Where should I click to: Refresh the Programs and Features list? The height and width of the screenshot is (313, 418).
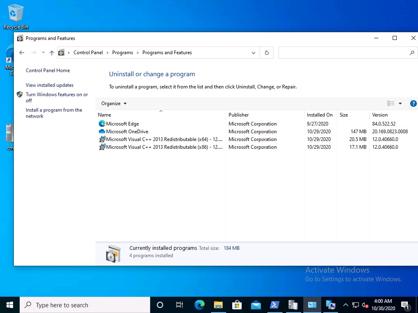point(267,53)
